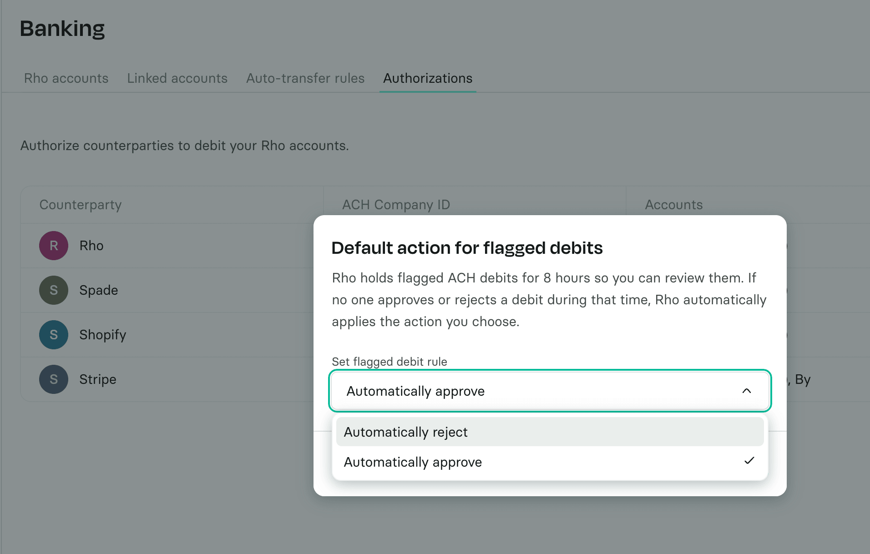Click the Shopify counterparty avatar
Screen dimensions: 870x554
54,335
